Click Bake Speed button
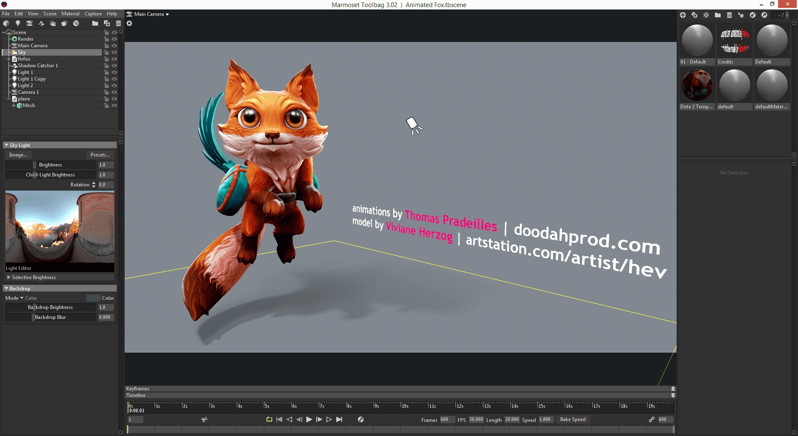The height and width of the screenshot is (436, 798). (573, 419)
